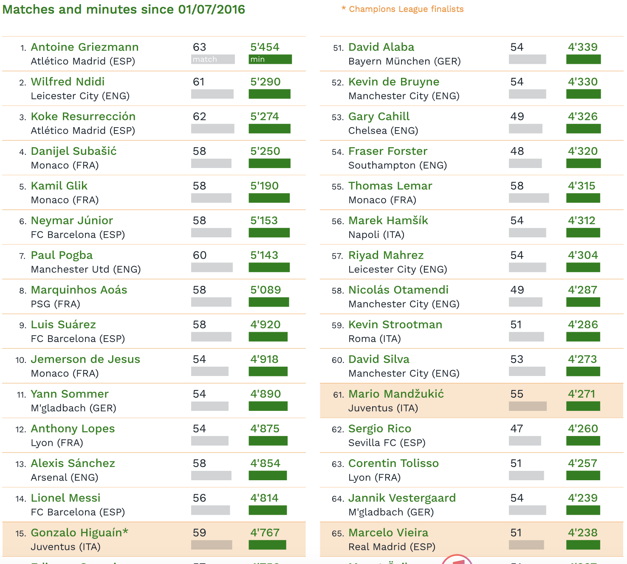Screen dimensions: 627x564
Task: Click the minutes value 4'339
Action: [x=582, y=47]
